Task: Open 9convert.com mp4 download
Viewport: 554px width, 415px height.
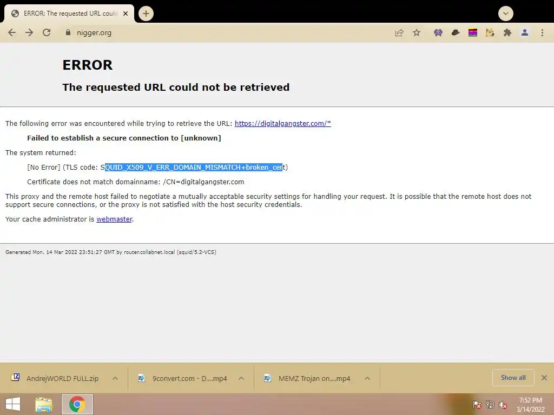Action: (184, 378)
